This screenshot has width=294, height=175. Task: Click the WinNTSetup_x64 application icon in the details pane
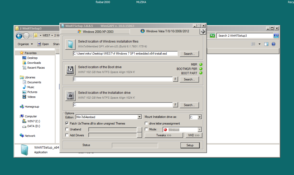point(25,150)
